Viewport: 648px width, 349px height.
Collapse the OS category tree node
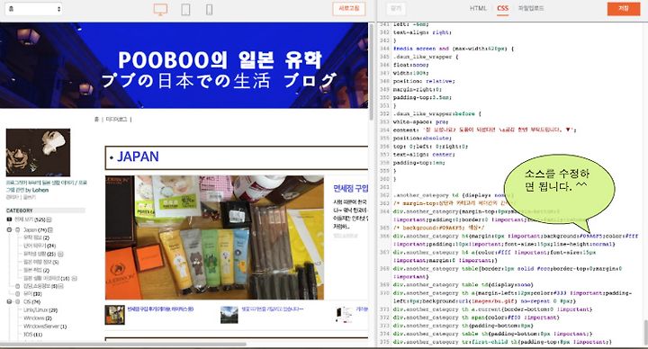[9, 302]
